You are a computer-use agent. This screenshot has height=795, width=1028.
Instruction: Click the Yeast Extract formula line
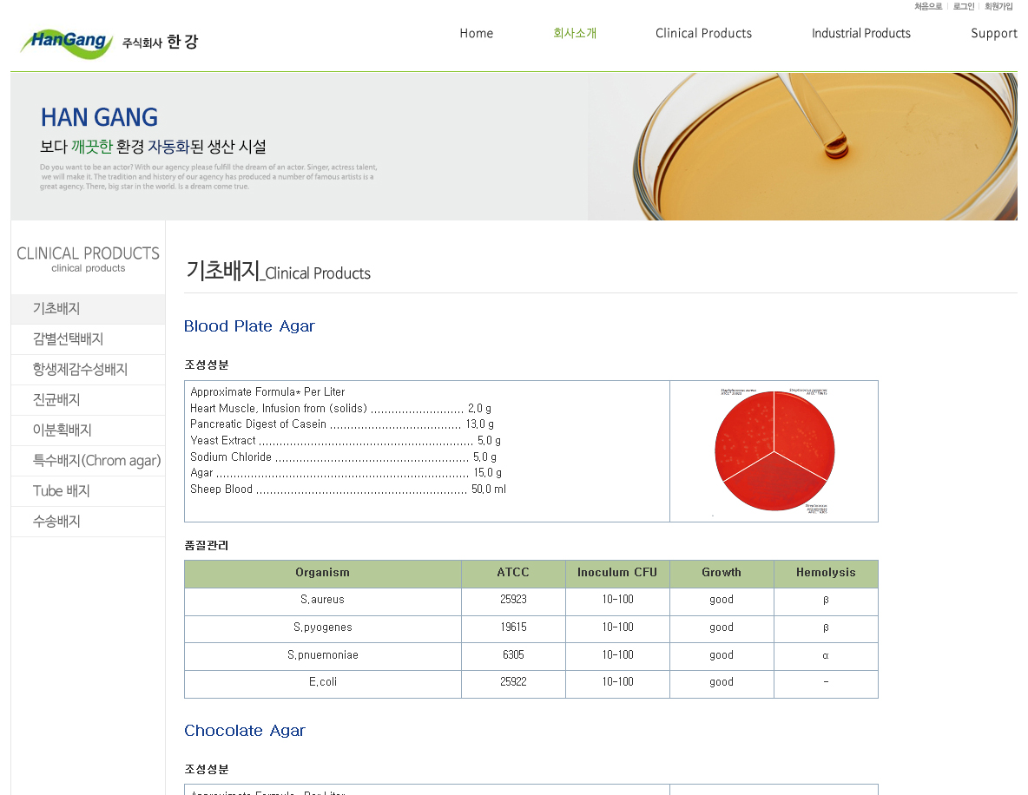pos(346,440)
